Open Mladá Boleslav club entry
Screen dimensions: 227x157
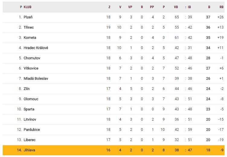[x=36, y=78]
